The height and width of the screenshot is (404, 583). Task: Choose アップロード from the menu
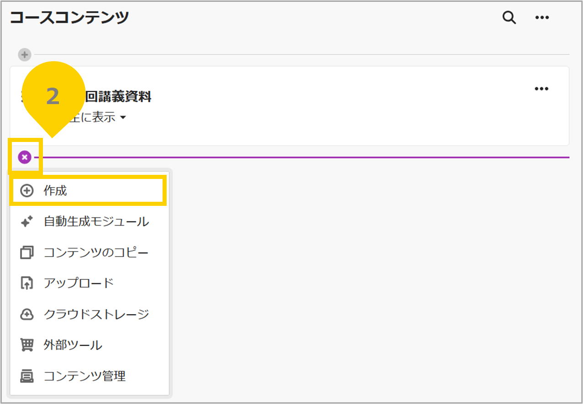pos(89,283)
